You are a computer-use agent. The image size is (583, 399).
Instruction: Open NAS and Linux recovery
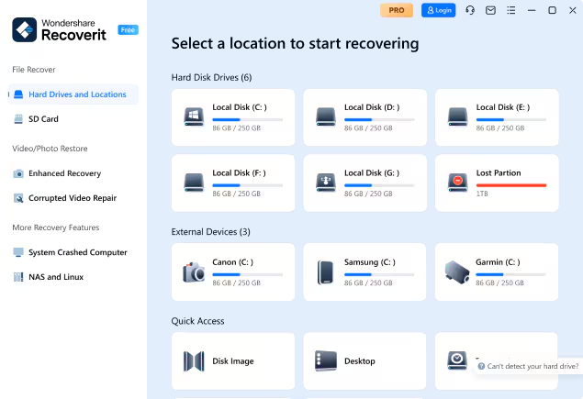(x=54, y=277)
